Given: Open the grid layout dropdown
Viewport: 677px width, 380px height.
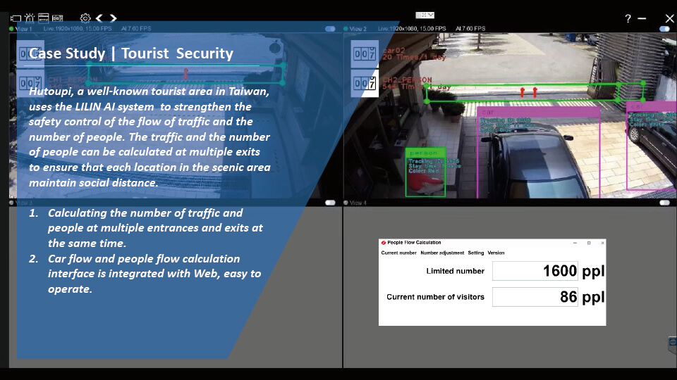Looking at the screenshot, I should coord(425,15).
